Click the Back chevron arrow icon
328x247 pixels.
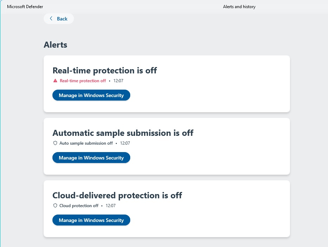tap(51, 18)
